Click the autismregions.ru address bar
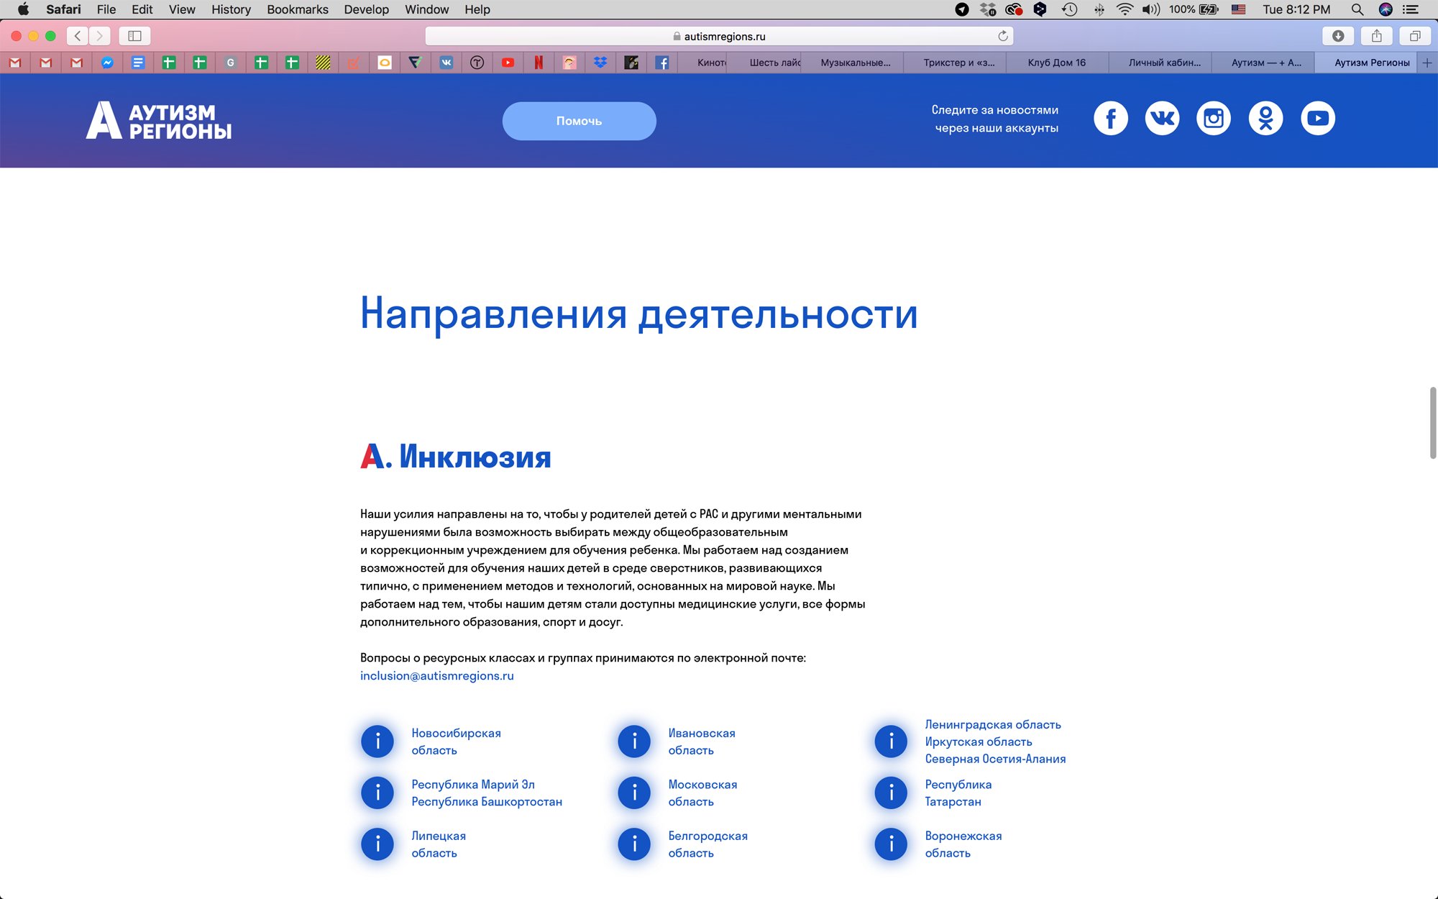The width and height of the screenshot is (1438, 899). pyautogui.click(x=719, y=36)
